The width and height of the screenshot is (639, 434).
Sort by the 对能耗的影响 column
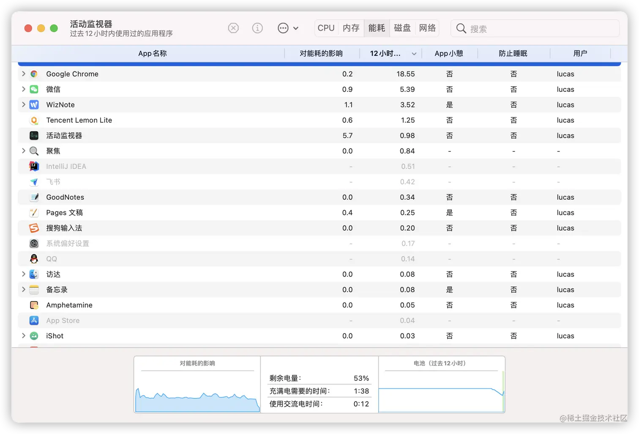click(x=322, y=53)
